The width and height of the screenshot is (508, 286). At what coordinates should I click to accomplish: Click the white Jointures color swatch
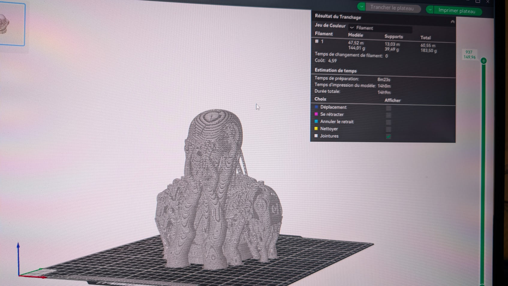pyautogui.click(x=316, y=136)
